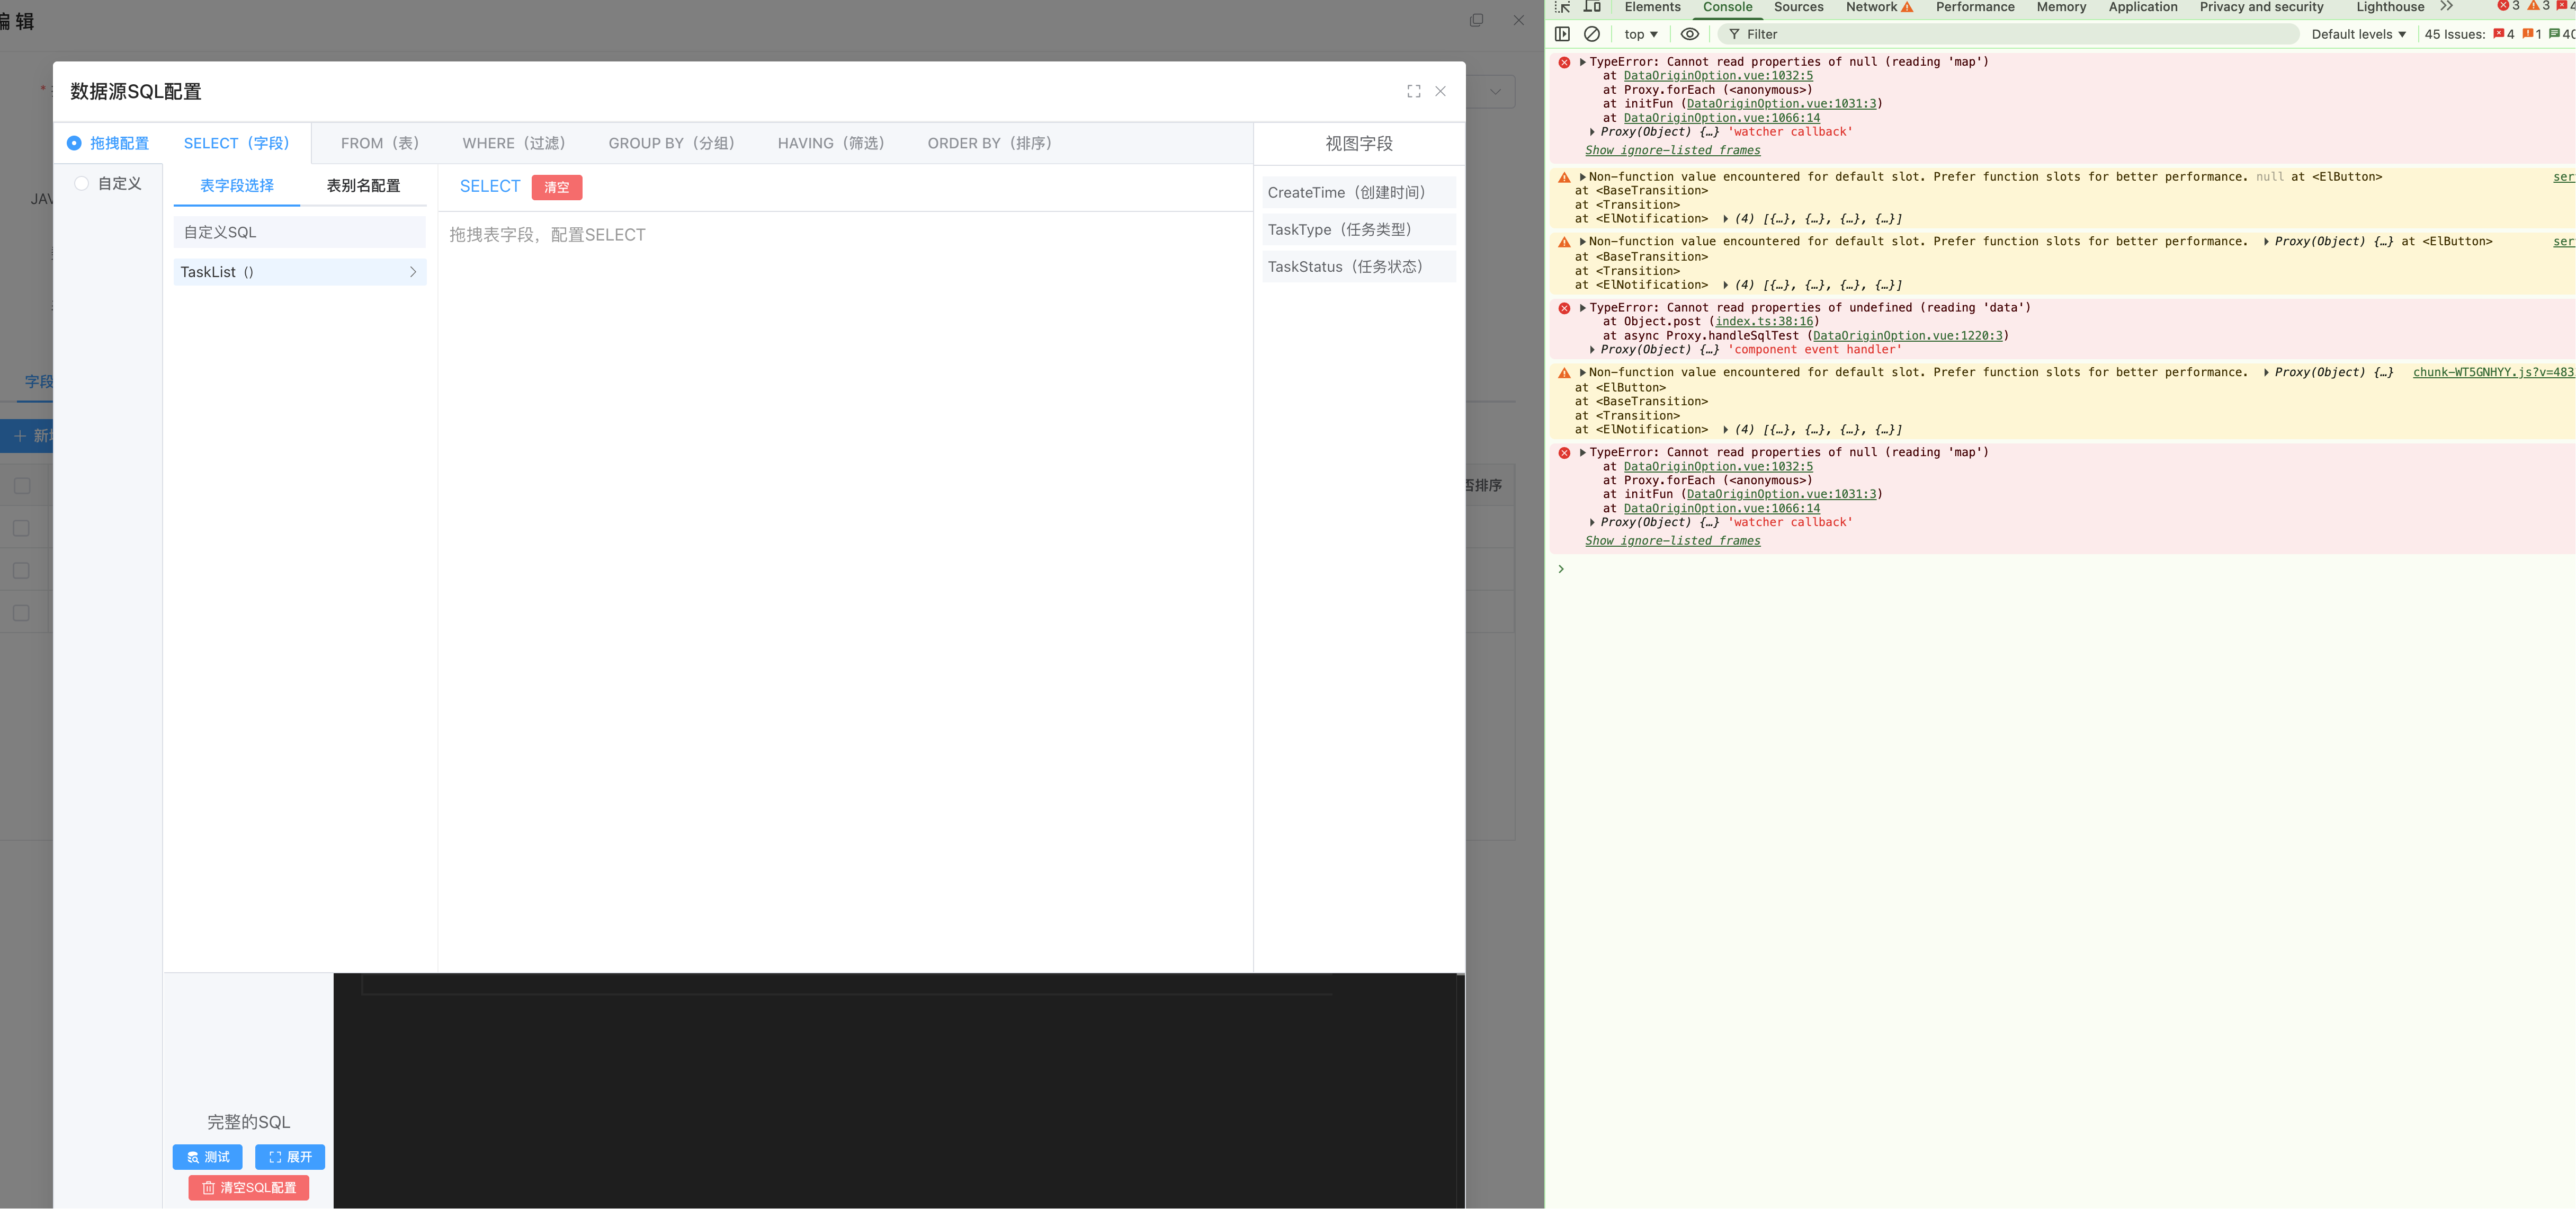Click the 清空SQL配置 button
This screenshot has width=2576, height=1209.
click(x=249, y=1188)
